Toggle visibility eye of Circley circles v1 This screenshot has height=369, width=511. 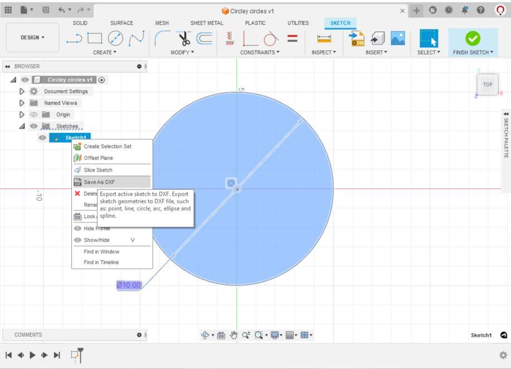(25, 80)
